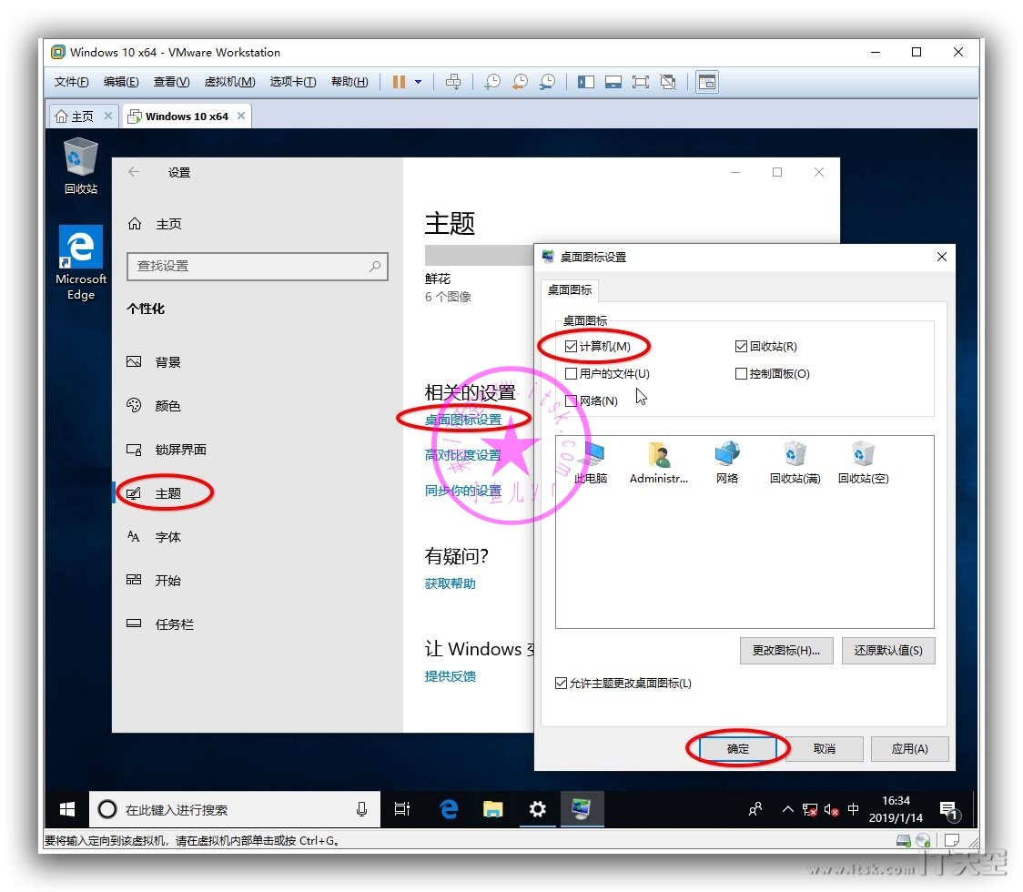
Task: Revert the virtual machine to its snapshot
Action: (x=520, y=82)
